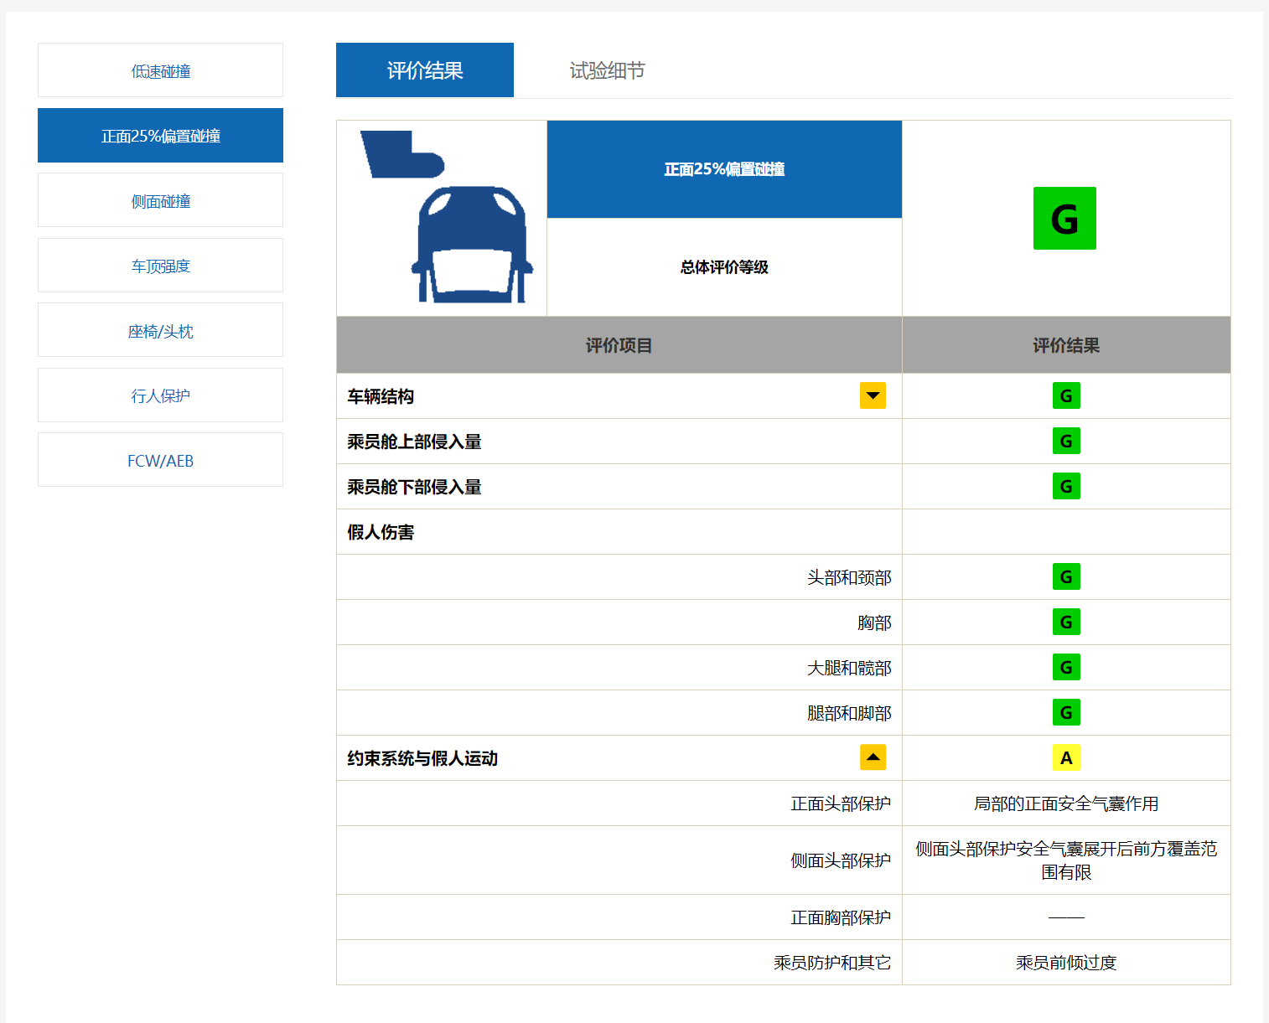Click the yellow A badge for 约束系统与假人运动
The height and width of the screenshot is (1023, 1269).
click(1066, 757)
